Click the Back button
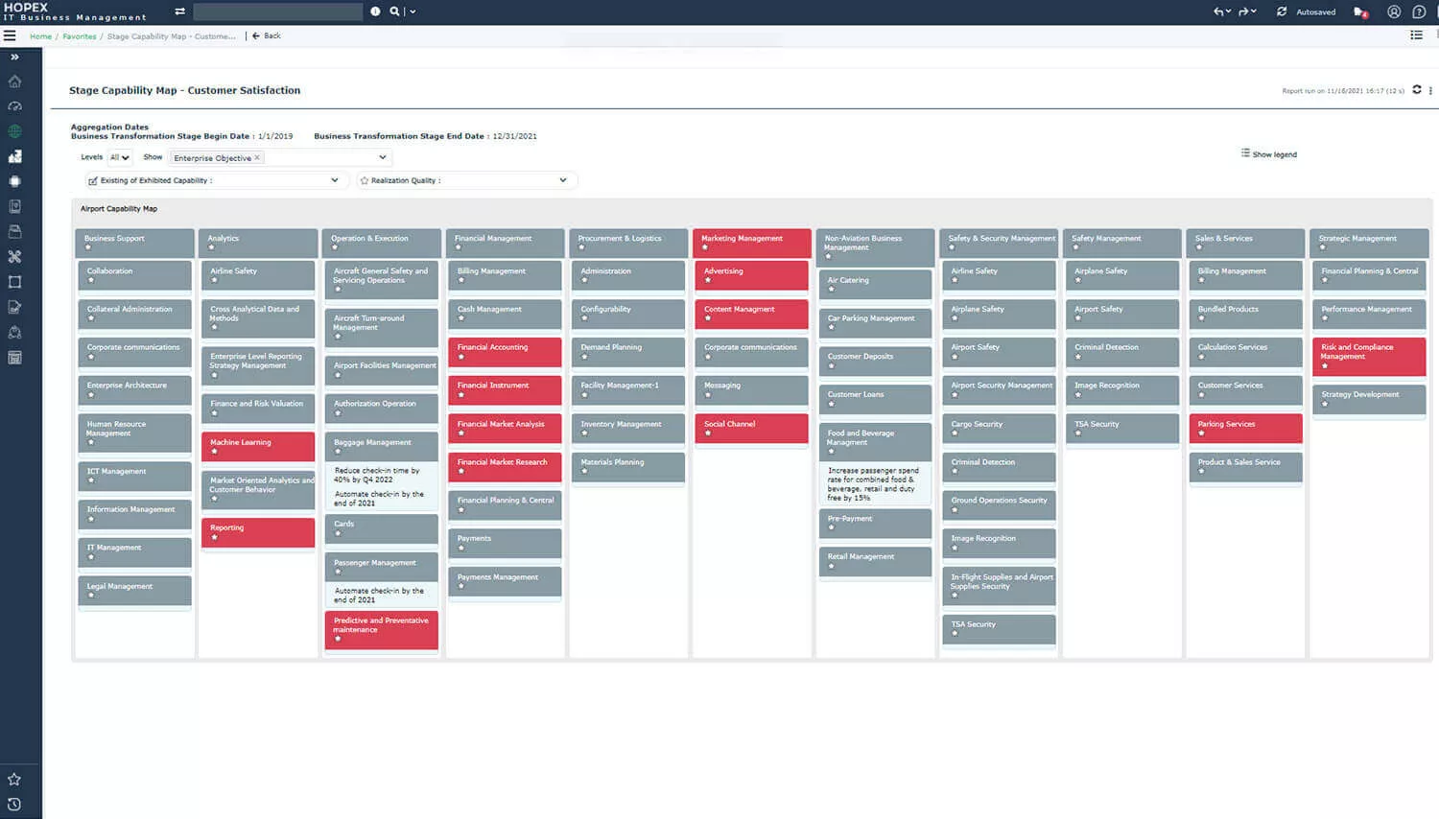Image resolution: width=1439 pixels, height=819 pixels. click(x=267, y=35)
